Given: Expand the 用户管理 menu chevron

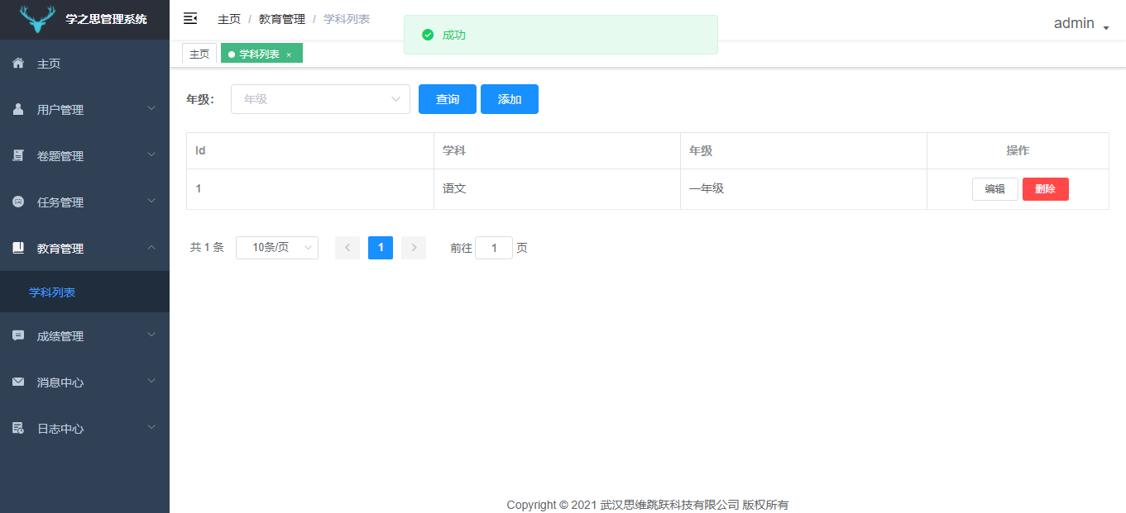Looking at the screenshot, I should pyautogui.click(x=151, y=108).
